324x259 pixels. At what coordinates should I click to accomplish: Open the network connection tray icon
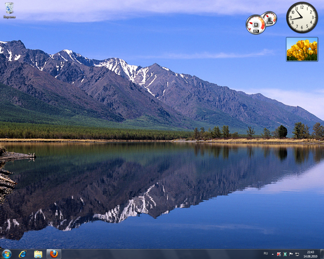(x=297, y=254)
